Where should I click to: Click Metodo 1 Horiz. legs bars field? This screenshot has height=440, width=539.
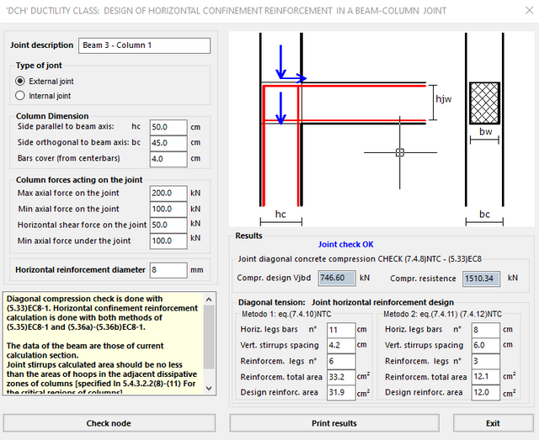point(341,330)
